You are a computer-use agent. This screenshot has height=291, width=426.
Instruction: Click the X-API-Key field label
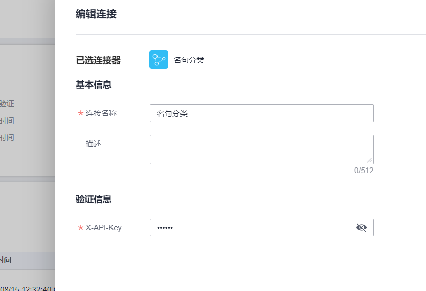click(x=104, y=228)
